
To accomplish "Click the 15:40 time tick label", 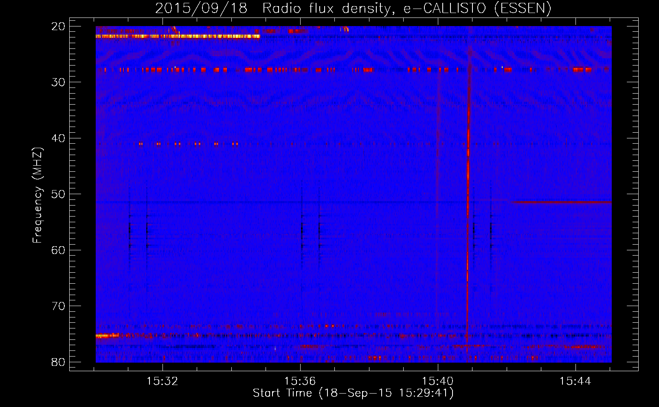I will (438, 381).
